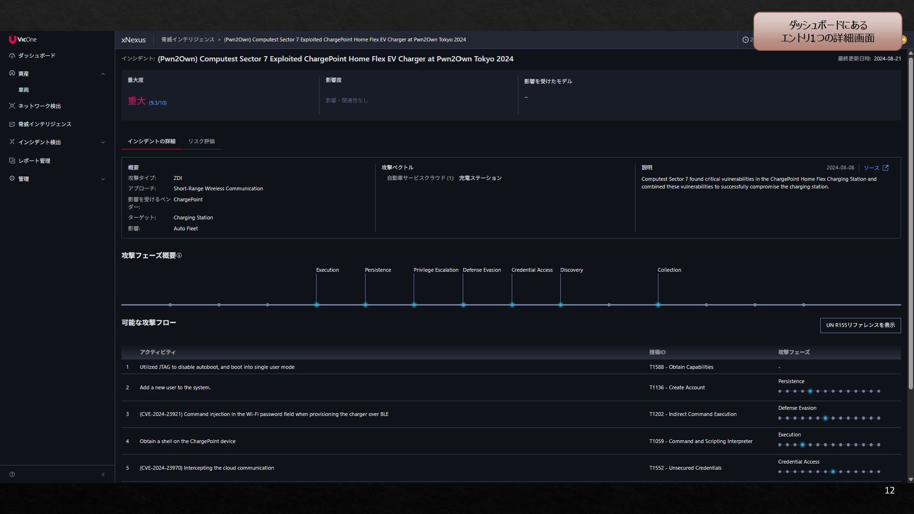
Task: Collapse the 資産 sidebar section
Action: click(103, 74)
